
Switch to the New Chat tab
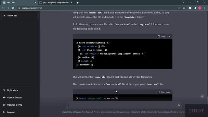19,3
